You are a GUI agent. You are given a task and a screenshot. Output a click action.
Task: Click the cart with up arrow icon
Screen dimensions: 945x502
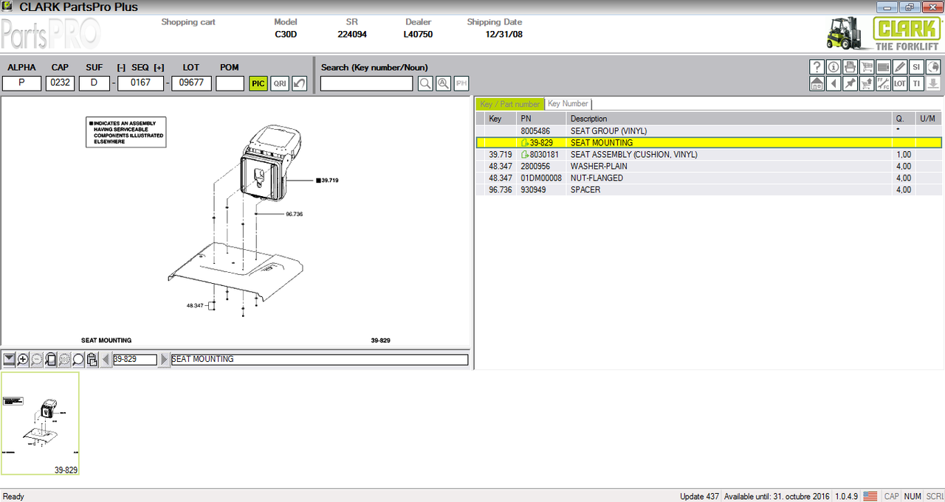pyautogui.click(x=867, y=83)
